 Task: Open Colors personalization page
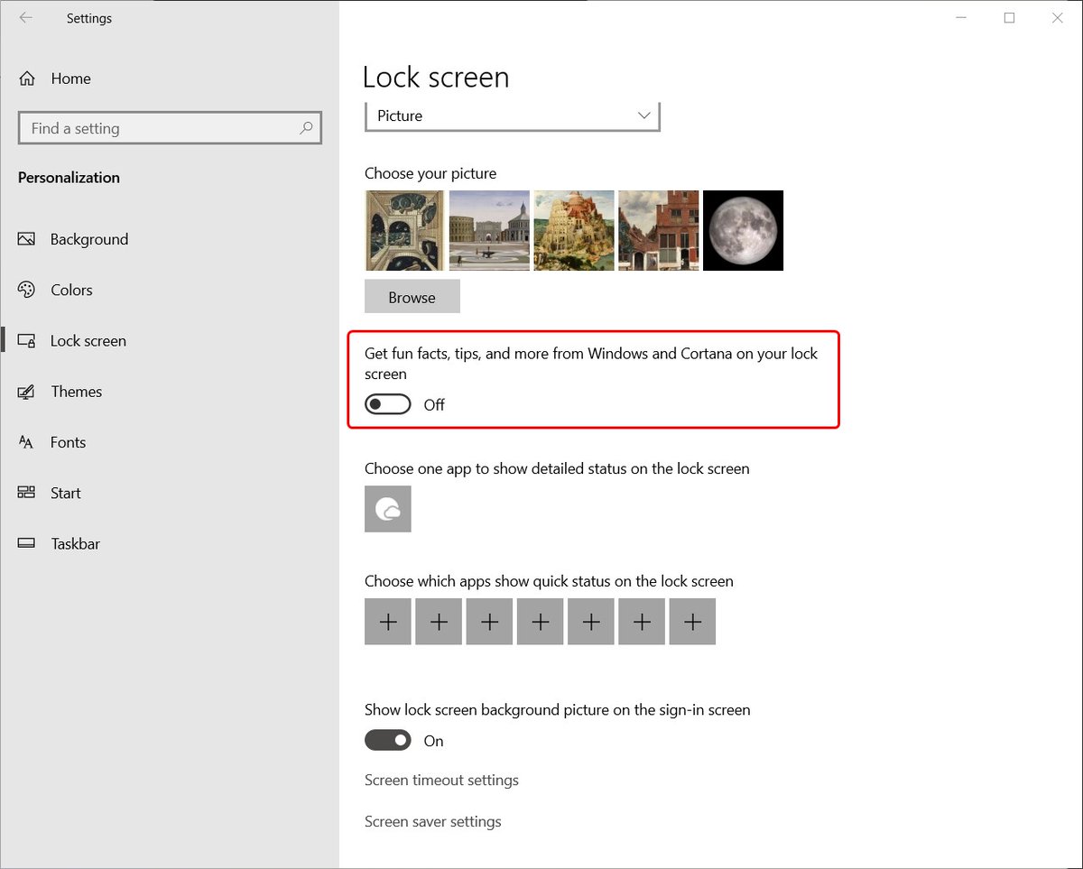point(71,290)
